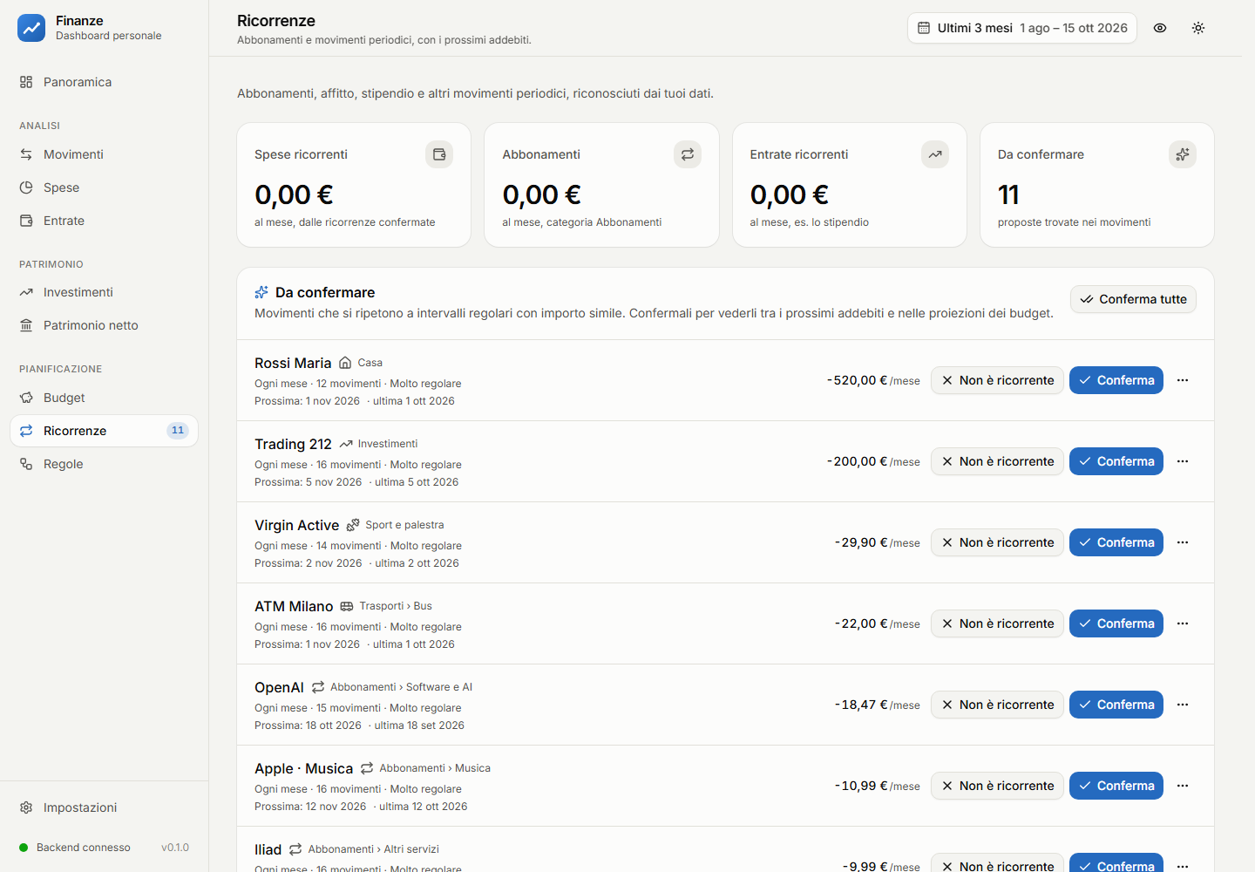
Task: Click the 11 badge on Ricorrenze
Action: [x=178, y=431]
